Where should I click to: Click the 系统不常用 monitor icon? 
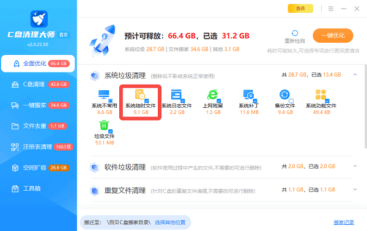click(x=104, y=94)
